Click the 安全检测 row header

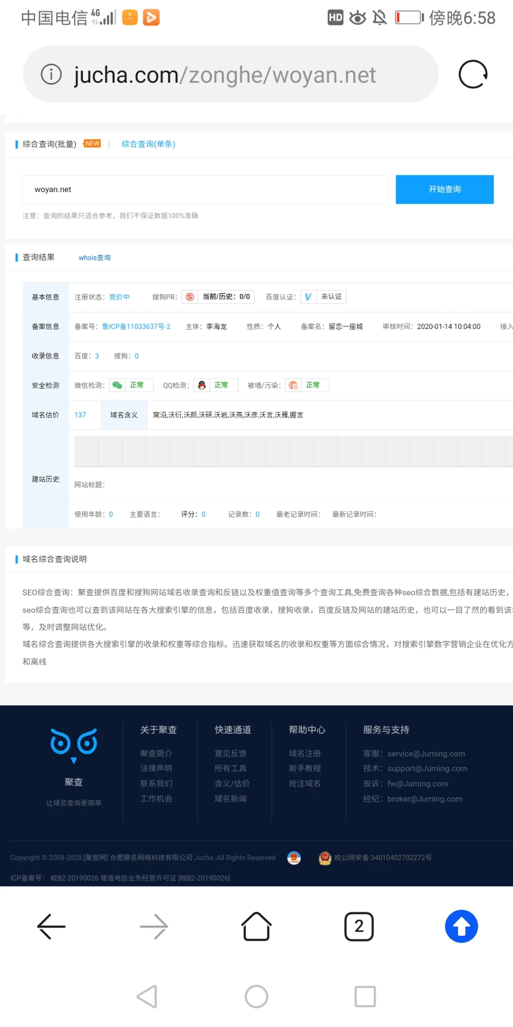[46, 385]
